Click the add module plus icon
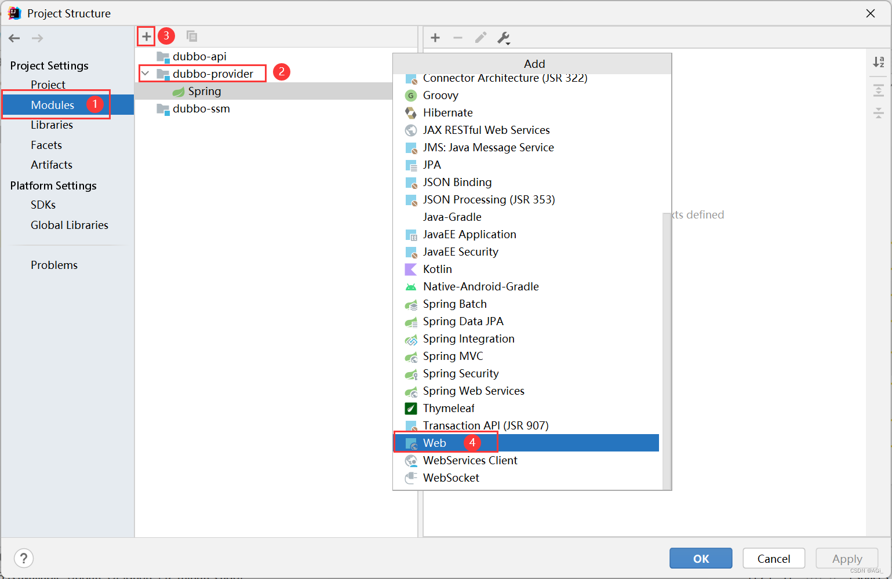This screenshot has width=892, height=579. (146, 36)
